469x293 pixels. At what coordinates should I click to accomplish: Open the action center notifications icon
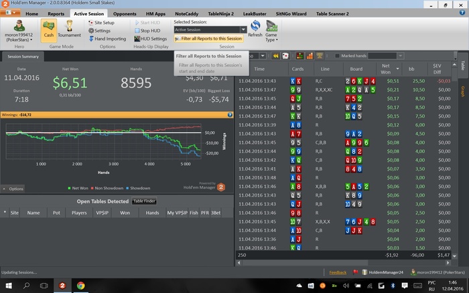[405, 286]
